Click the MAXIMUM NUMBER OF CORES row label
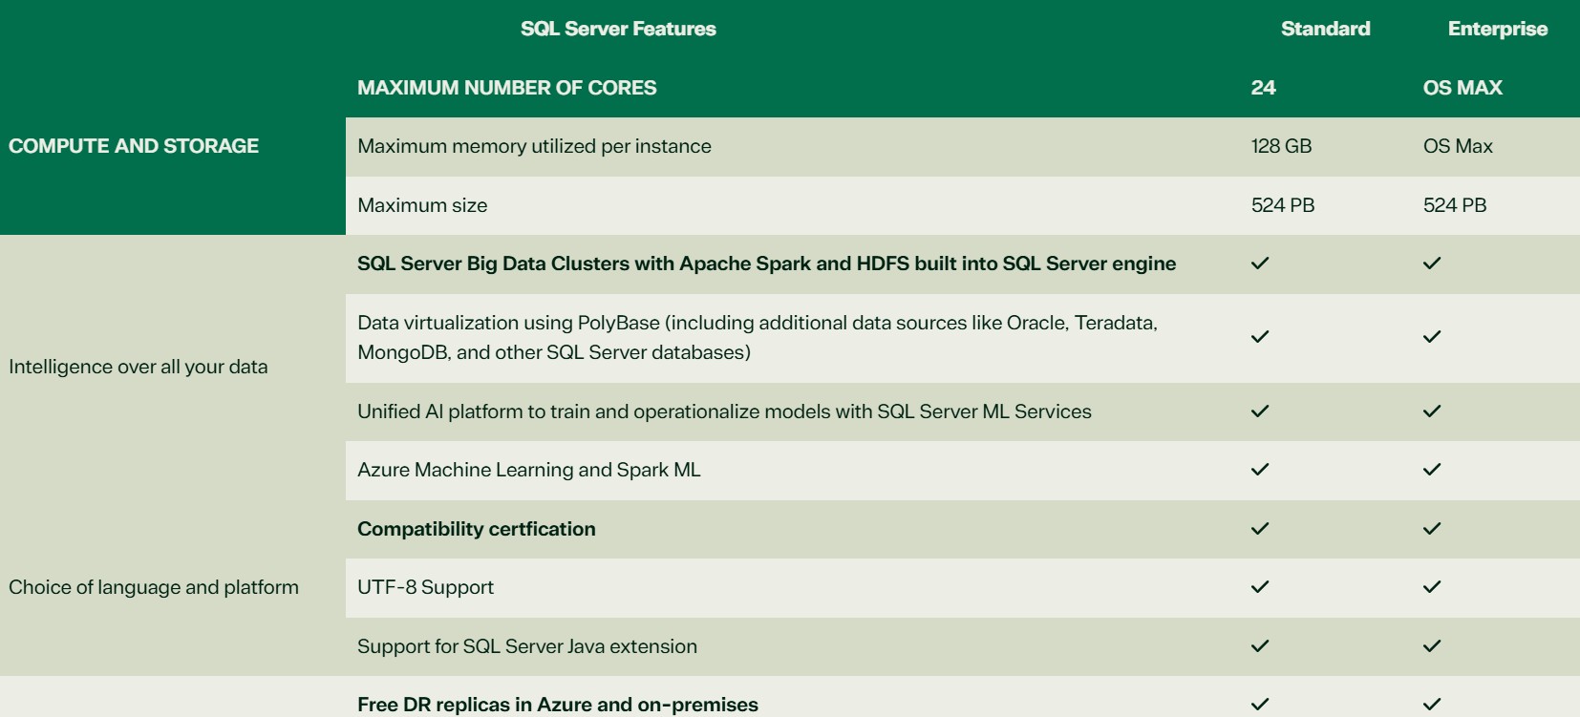 (x=506, y=88)
